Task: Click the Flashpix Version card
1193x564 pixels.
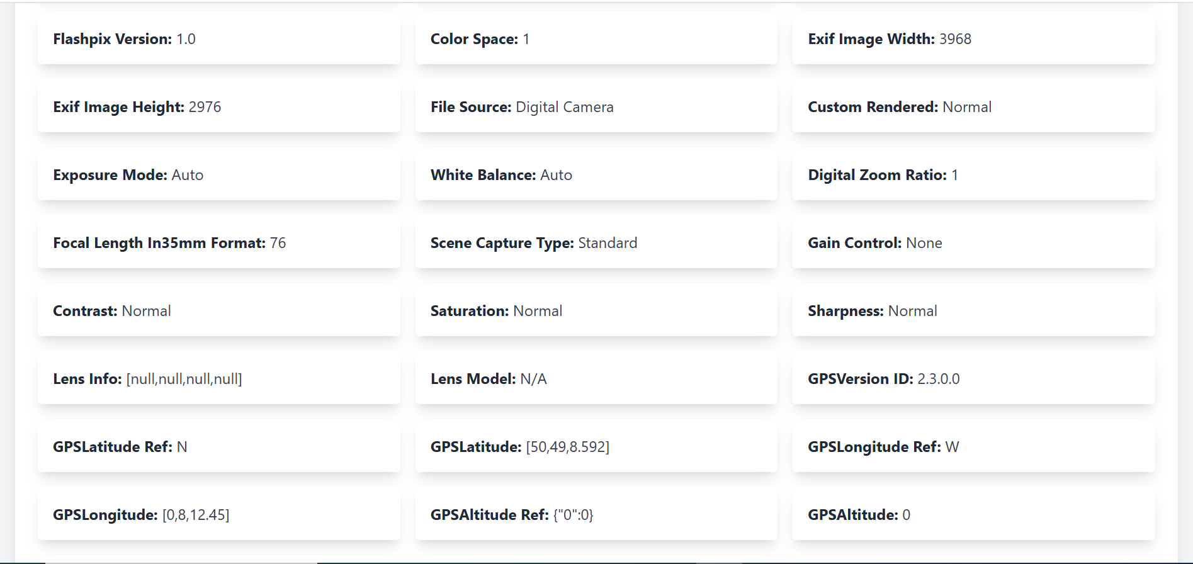Action: click(x=218, y=39)
